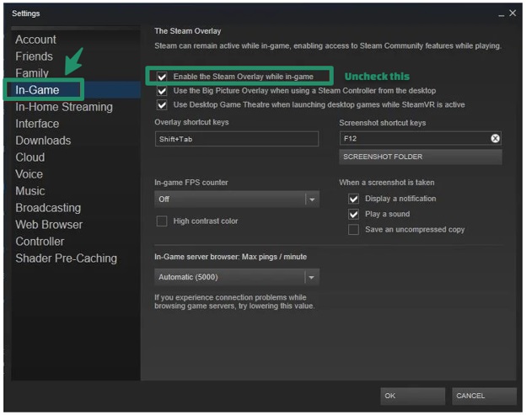Confirm settings with OK

click(412, 396)
